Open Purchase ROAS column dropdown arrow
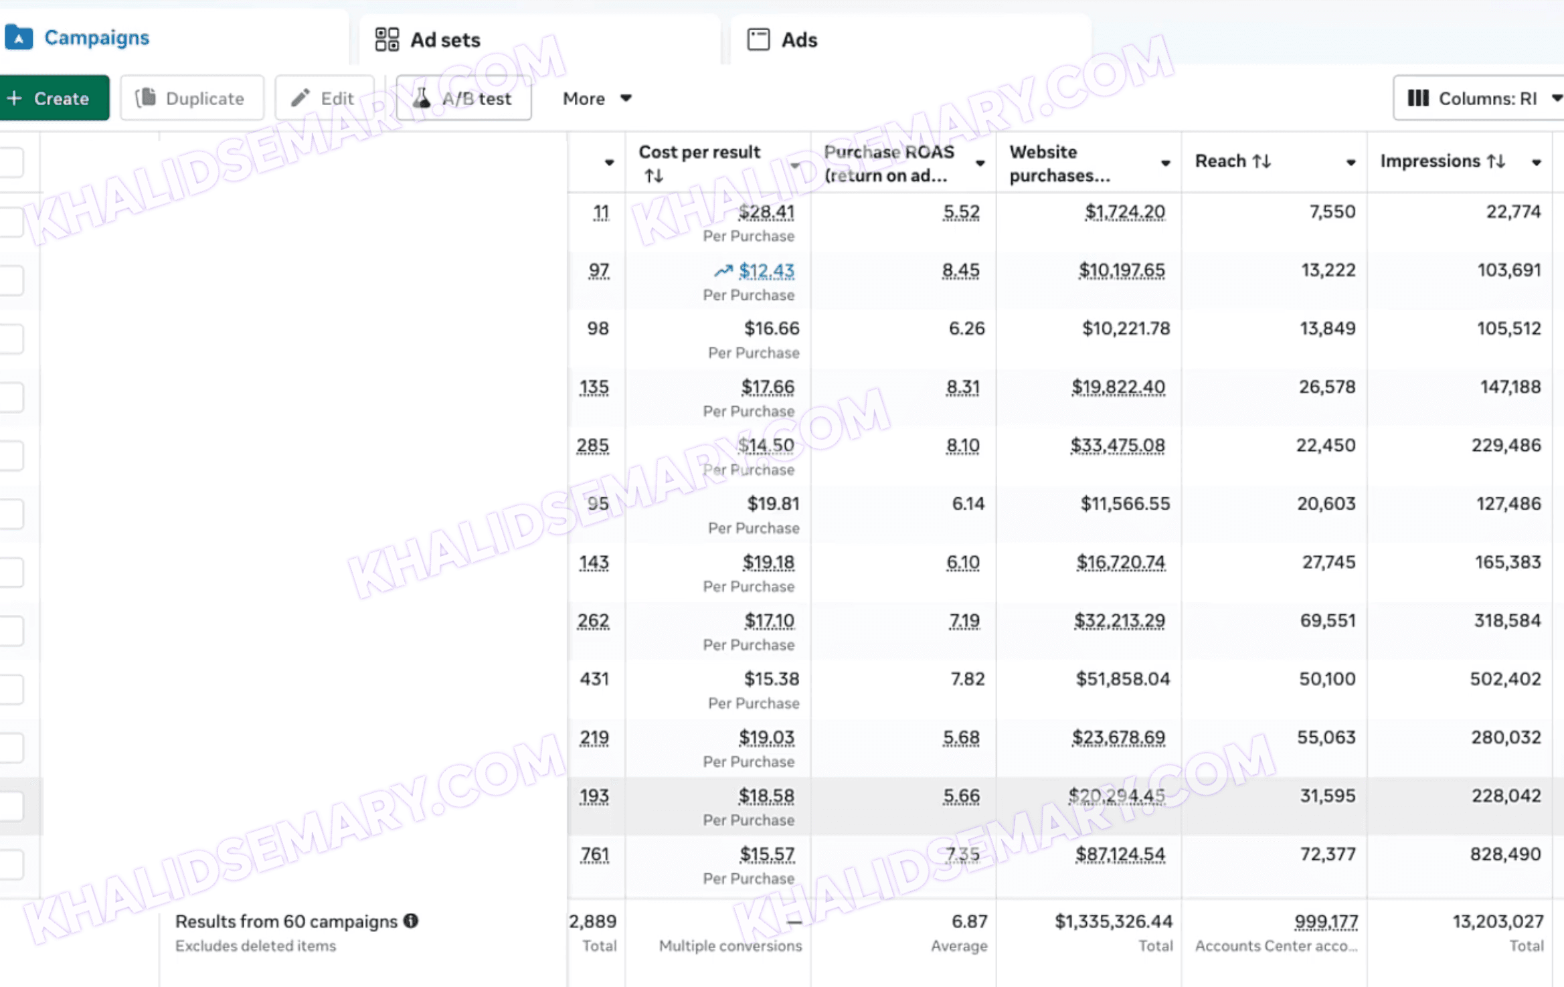This screenshot has height=987, width=1564. pyautogui.click(x=980, y=163)
